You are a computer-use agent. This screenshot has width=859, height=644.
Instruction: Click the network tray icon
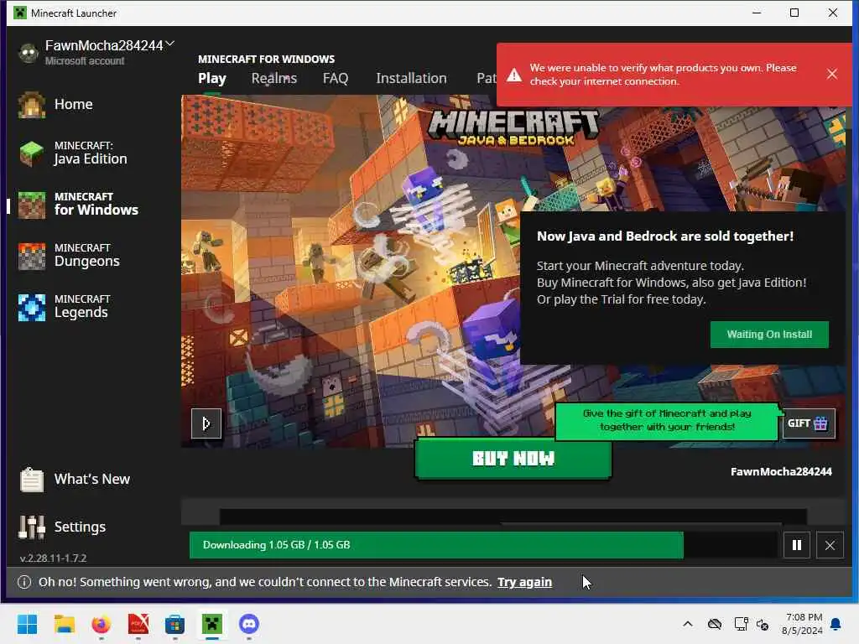pyautogui.click(x=742, y=624)
